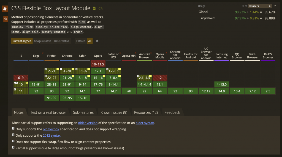Open the Known issues (9) tab
The image size is (282, 157).
[x=114, y=112]
